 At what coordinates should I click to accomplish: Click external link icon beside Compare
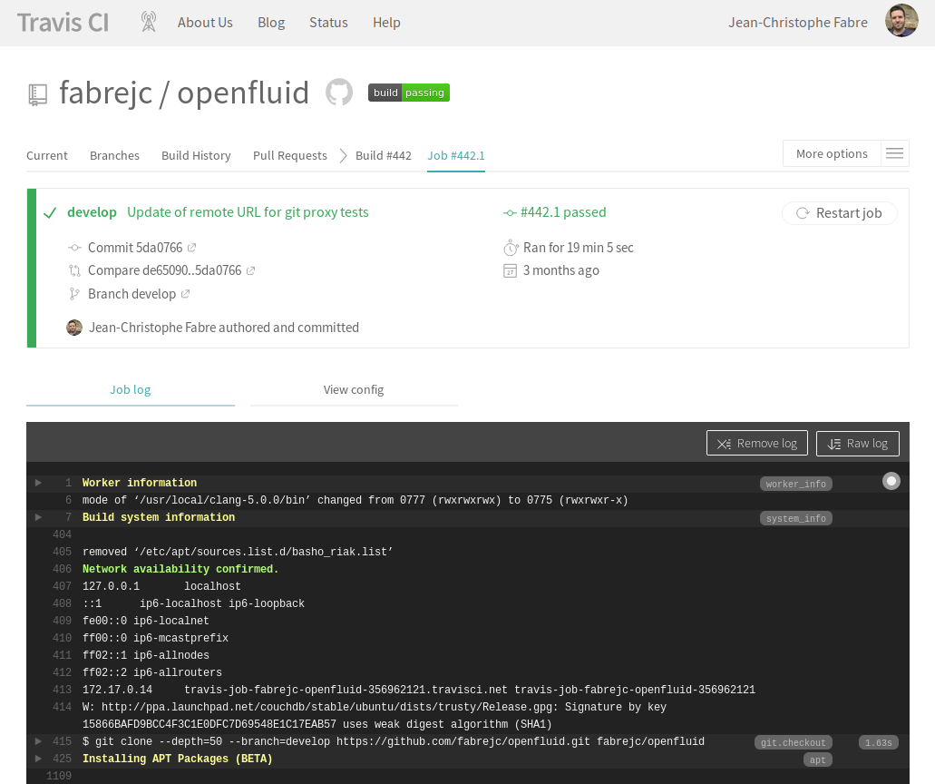[250, 271]
